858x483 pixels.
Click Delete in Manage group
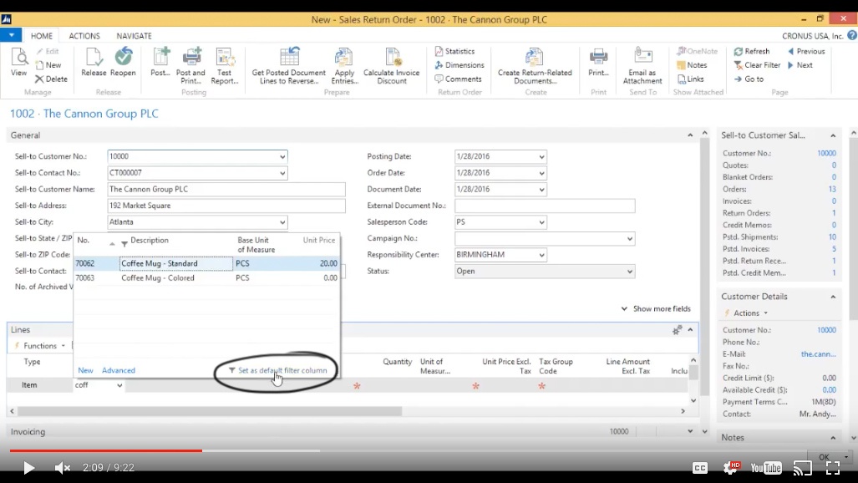tap(51, 79)
